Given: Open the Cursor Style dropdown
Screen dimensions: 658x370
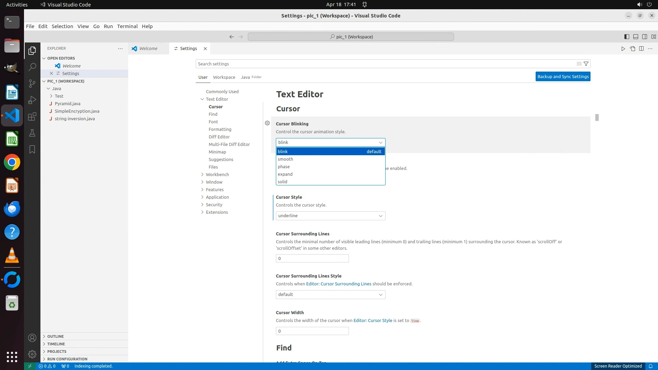Looking at the screenshot, I should [330, 215].
